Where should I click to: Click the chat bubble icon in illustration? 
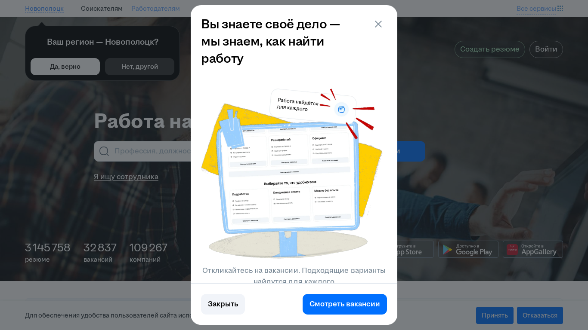(341, 109)
